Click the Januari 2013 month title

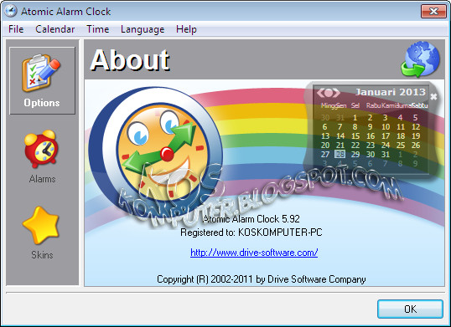pos(391,92)
